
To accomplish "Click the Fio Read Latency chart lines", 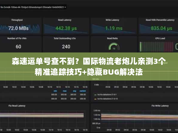I will pos(42,115).
